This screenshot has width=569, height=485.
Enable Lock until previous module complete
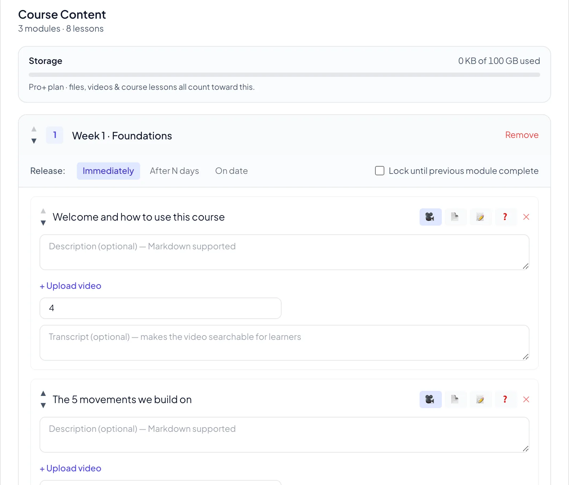pos(380,171)
